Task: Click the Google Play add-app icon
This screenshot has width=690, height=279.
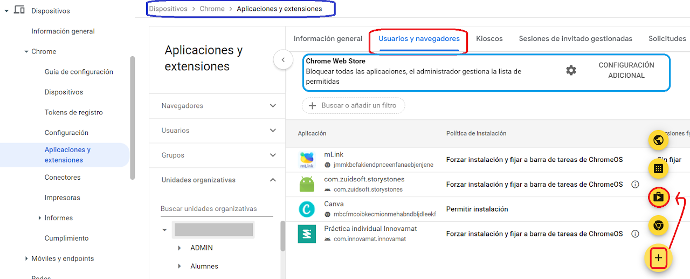Action: (x=658, y=198)
